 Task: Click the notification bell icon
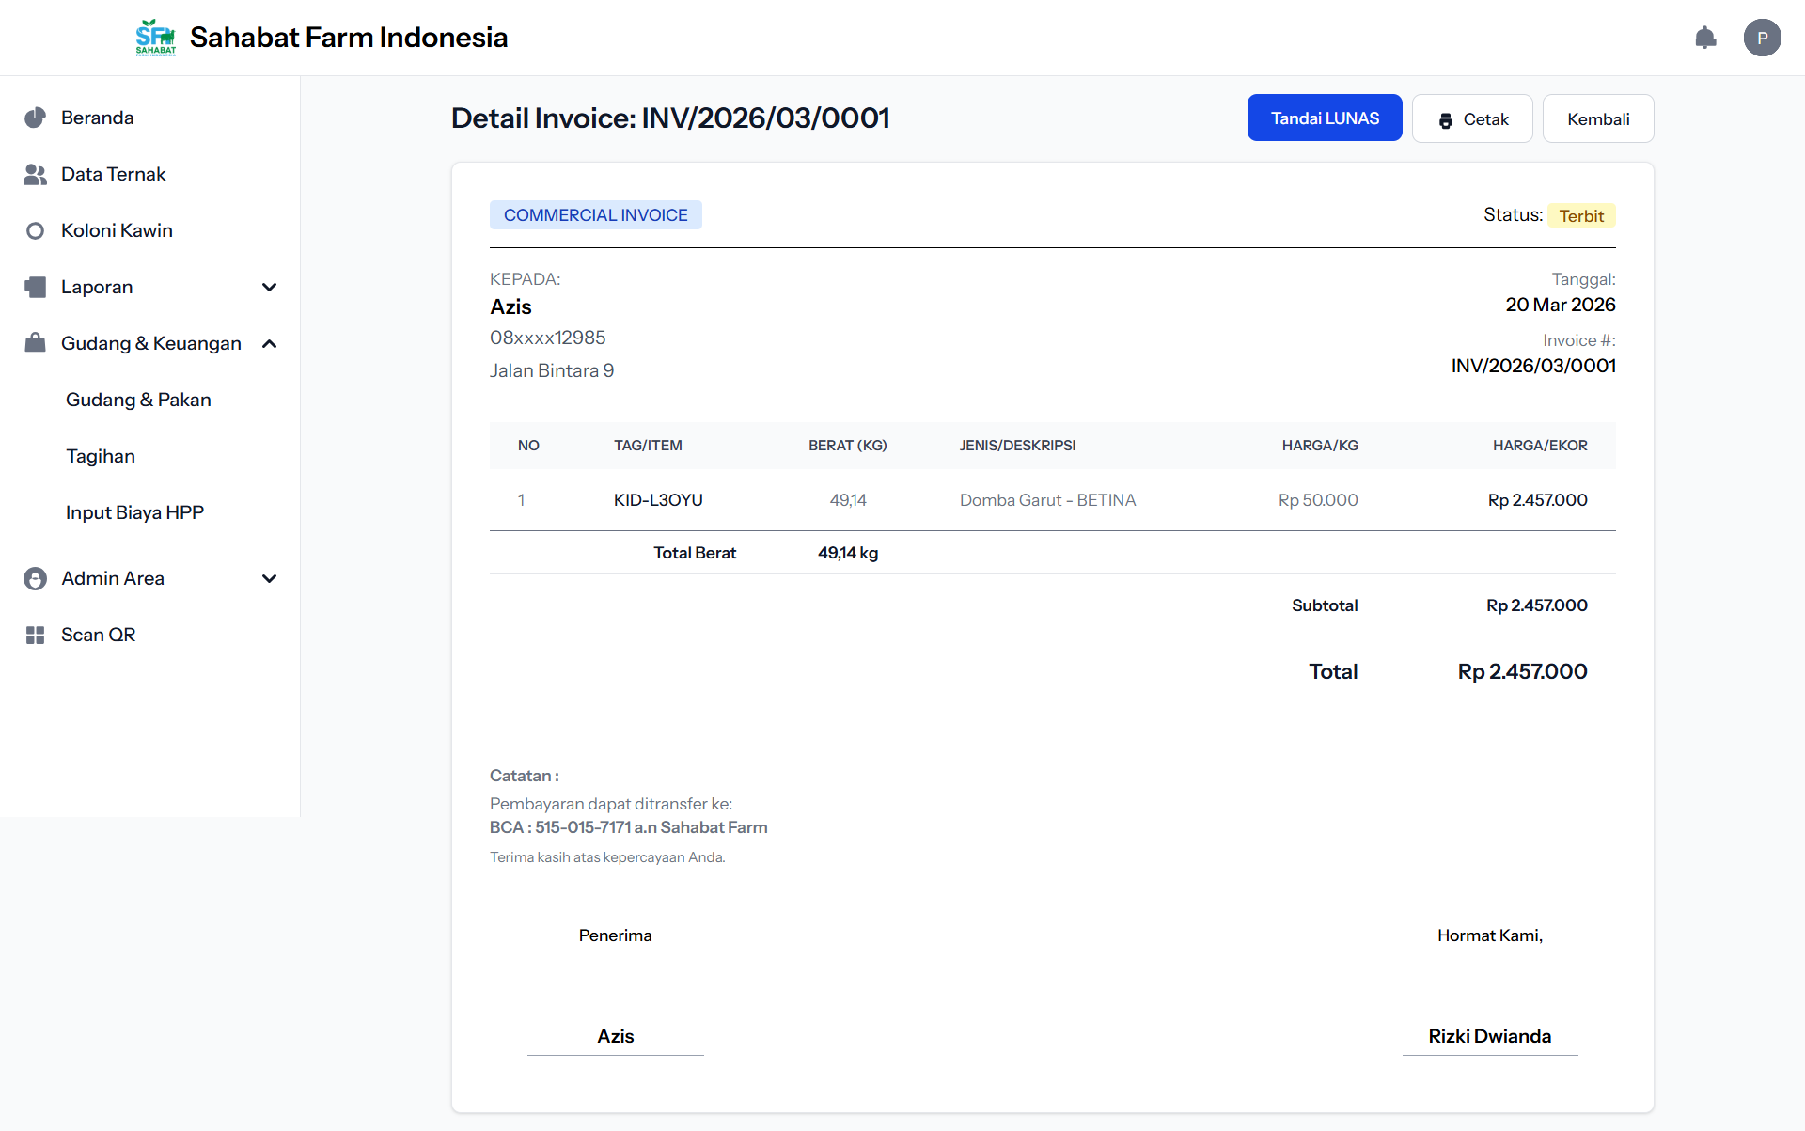point(1705,38)
